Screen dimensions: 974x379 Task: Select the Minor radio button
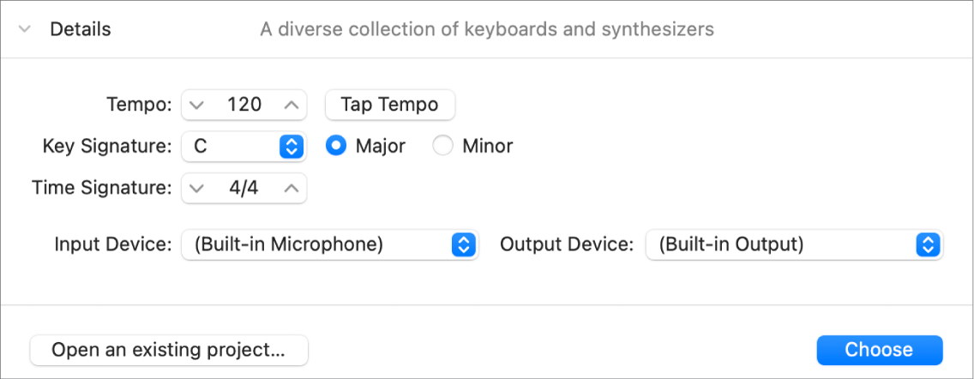(x=442, y=147)
